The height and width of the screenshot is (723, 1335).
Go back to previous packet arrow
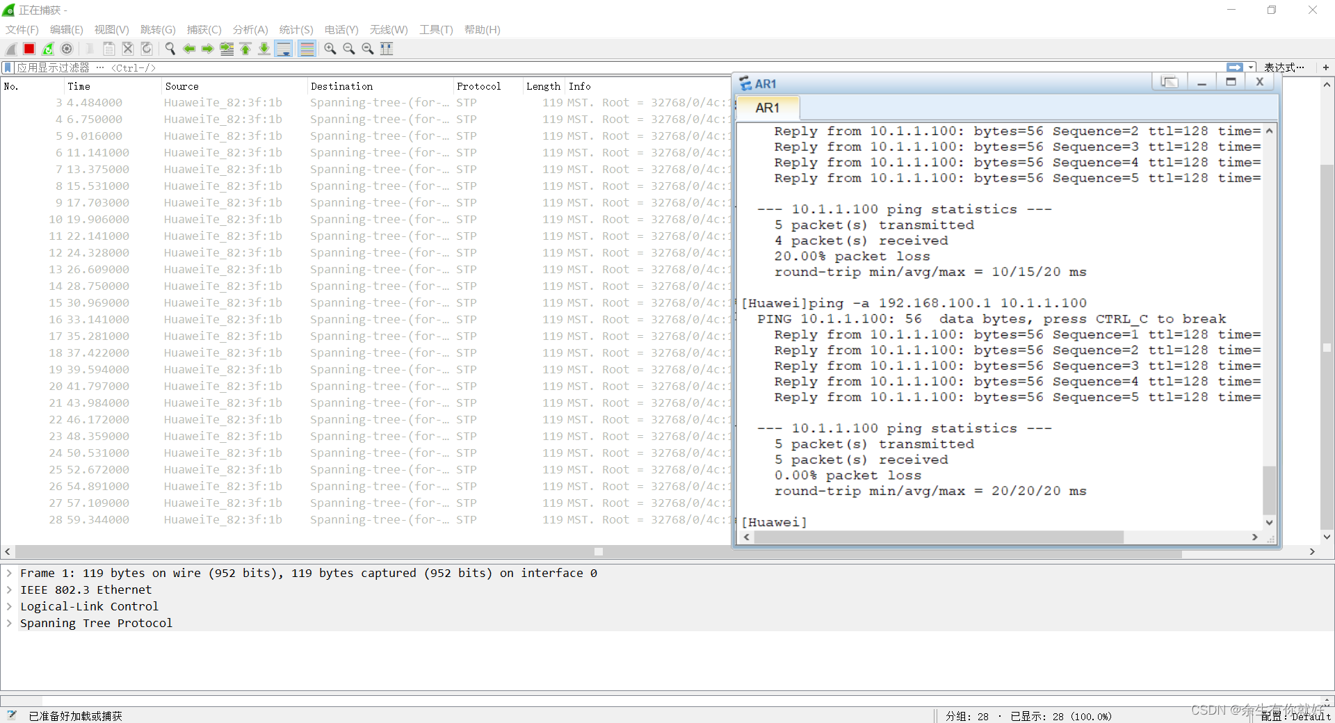tap(189, 49)
